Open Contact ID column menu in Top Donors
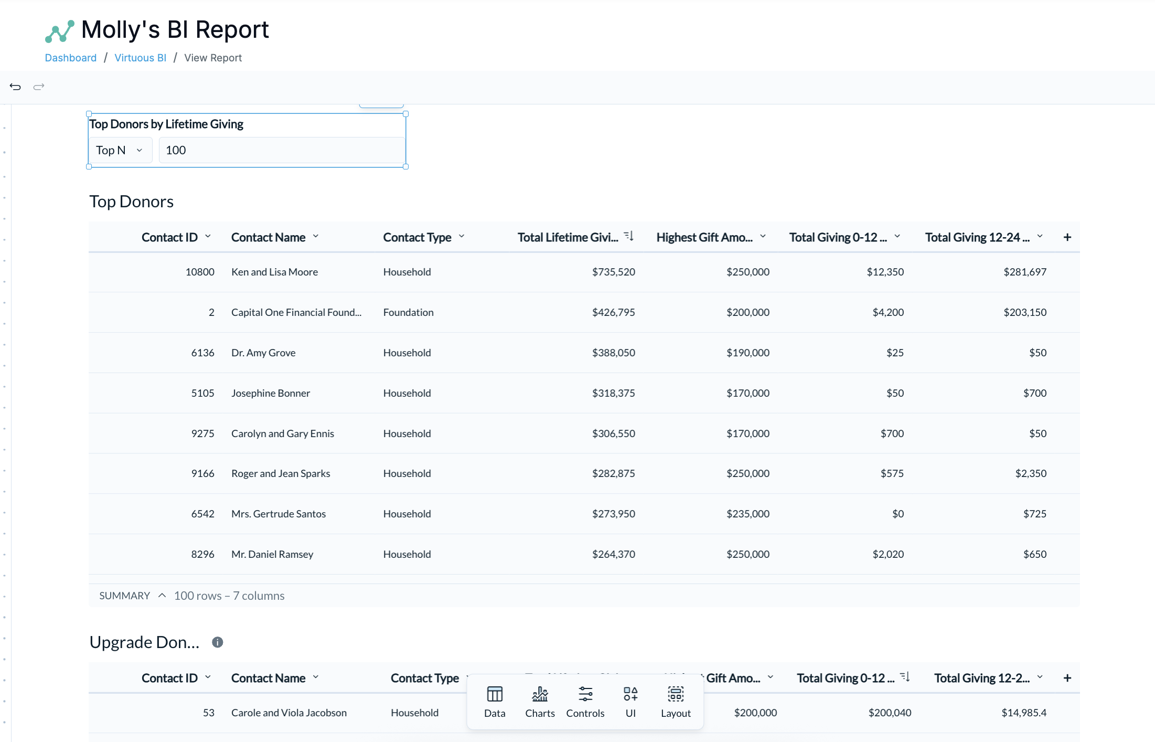1155x742 pixels. coord(208,236)
